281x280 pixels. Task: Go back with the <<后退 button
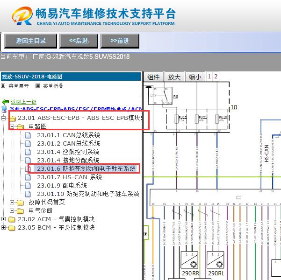tap(79, 41)
